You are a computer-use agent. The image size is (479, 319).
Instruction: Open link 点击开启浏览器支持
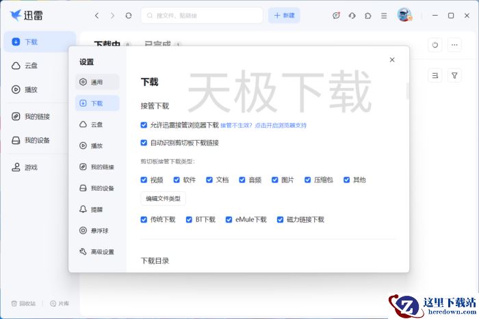coord(281,125)
